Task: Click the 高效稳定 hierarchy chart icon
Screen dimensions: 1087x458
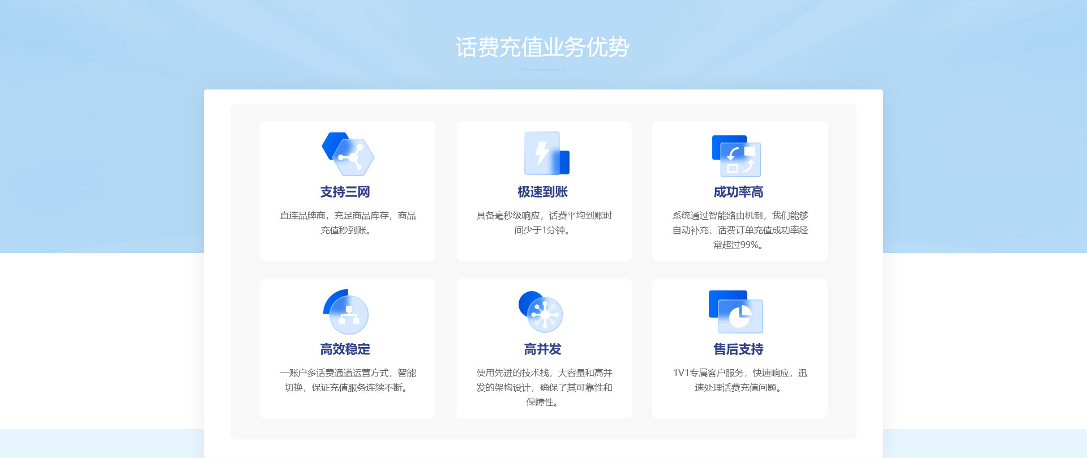Action: click(346, 311)
